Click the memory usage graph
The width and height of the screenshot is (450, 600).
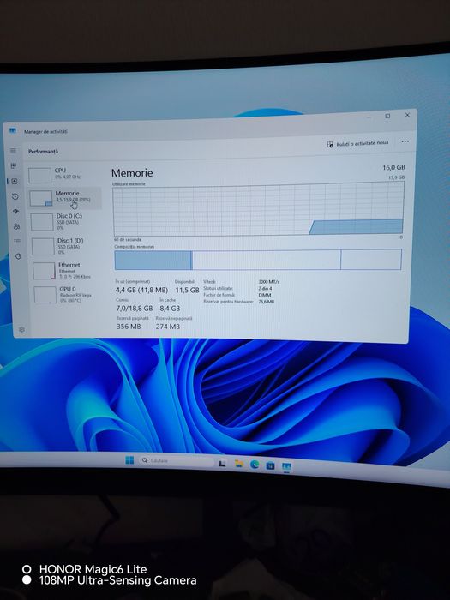click(x=258, y=209)
